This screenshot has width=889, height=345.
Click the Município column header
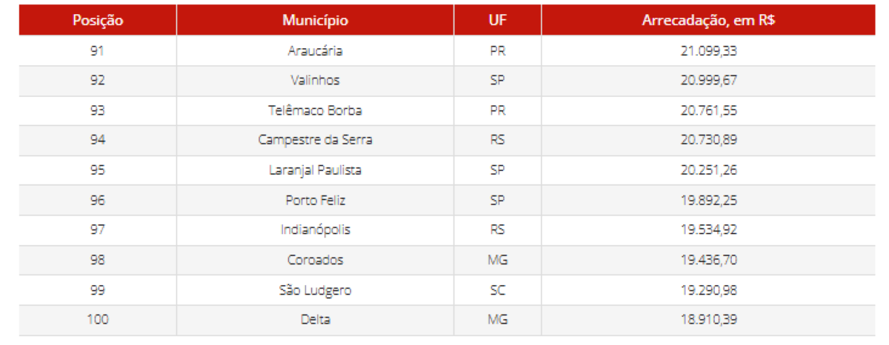click(315, 21)
